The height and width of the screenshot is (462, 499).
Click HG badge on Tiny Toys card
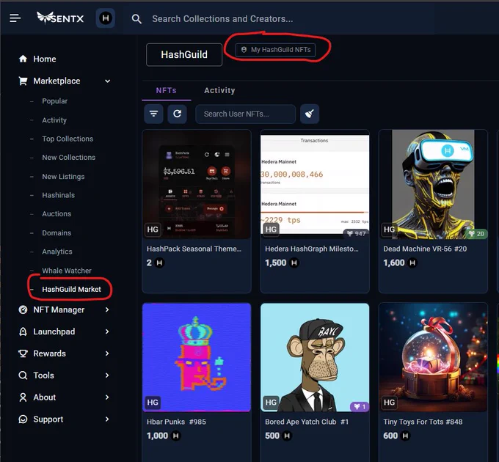pos(389,403)
